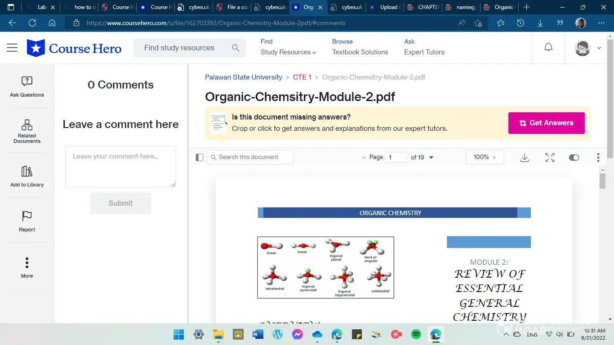Screen dimensions: 614x345
Task: Open Microsoft Word from the taskbar
Action: (258, 334)
